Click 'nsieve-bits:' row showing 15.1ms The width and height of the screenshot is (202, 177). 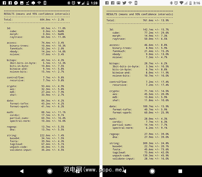click(x=37, y=72)
